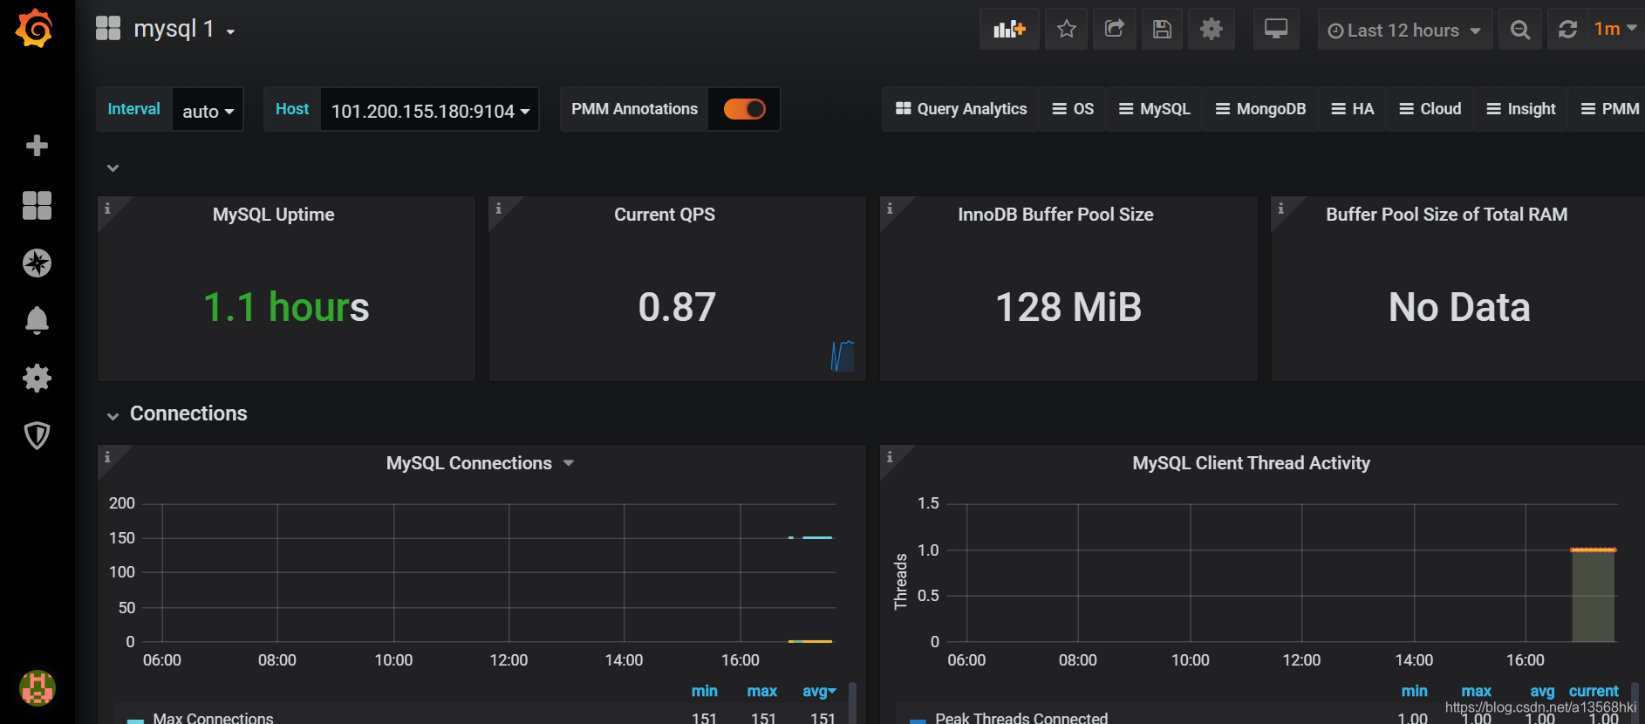The image size is (1645, 724).
Task: Save the dashboard with disk icon
Action: [1162, 30]
